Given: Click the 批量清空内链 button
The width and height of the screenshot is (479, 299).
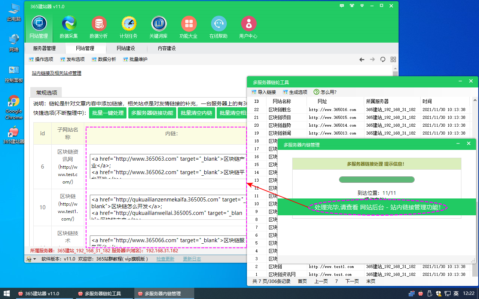Looking at the screenshot, I should pos(196,113).
